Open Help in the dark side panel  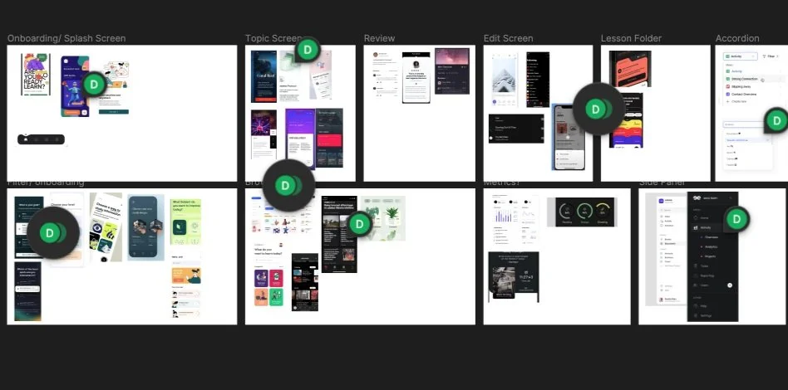click(x=703, y=305)
